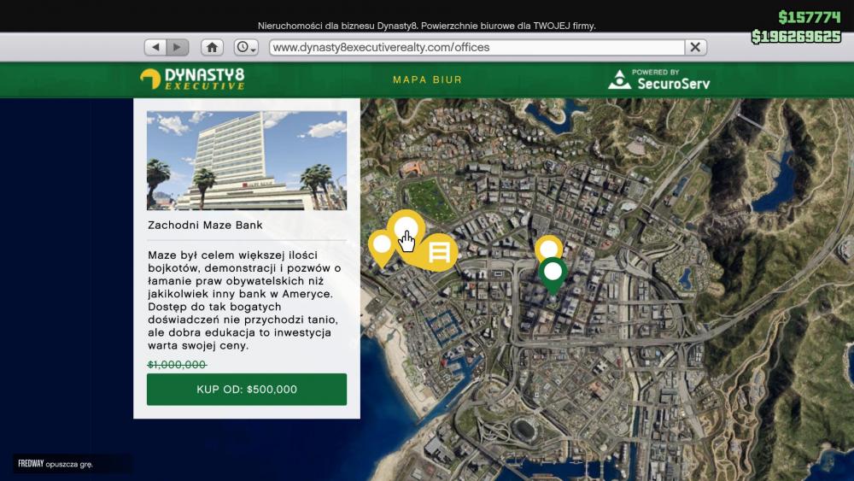Viewport: 854px width, 481px height.
Task: Select the green owned office map pin
Action: click(x=553, y=273)
